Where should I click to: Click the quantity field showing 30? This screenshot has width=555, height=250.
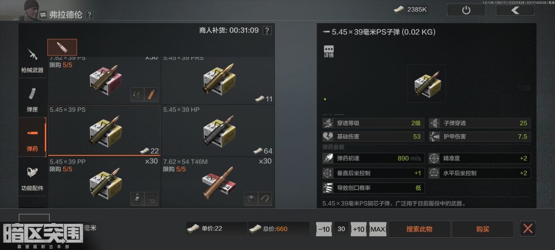[x=341, y=229]
